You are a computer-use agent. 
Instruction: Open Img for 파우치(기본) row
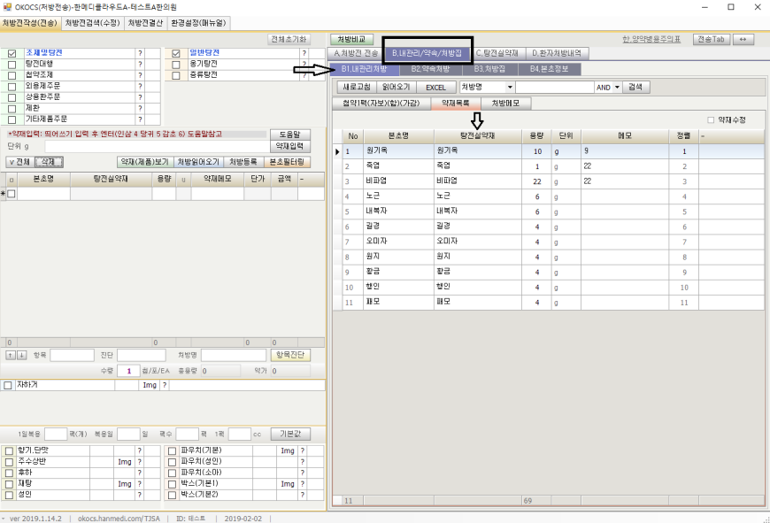coord(288,450)
